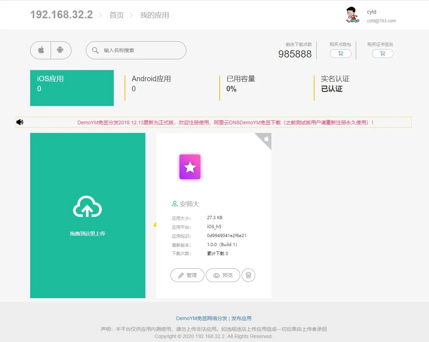429x342 pixels.
Task: Click the purple star app icon
Action: 190,167
